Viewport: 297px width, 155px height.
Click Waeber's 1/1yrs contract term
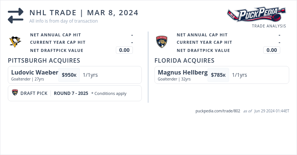(90, 75)
